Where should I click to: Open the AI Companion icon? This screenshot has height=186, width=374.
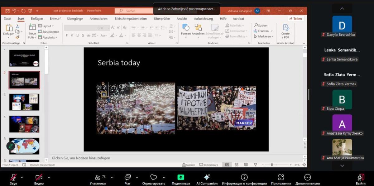click(x=207, y=177)
